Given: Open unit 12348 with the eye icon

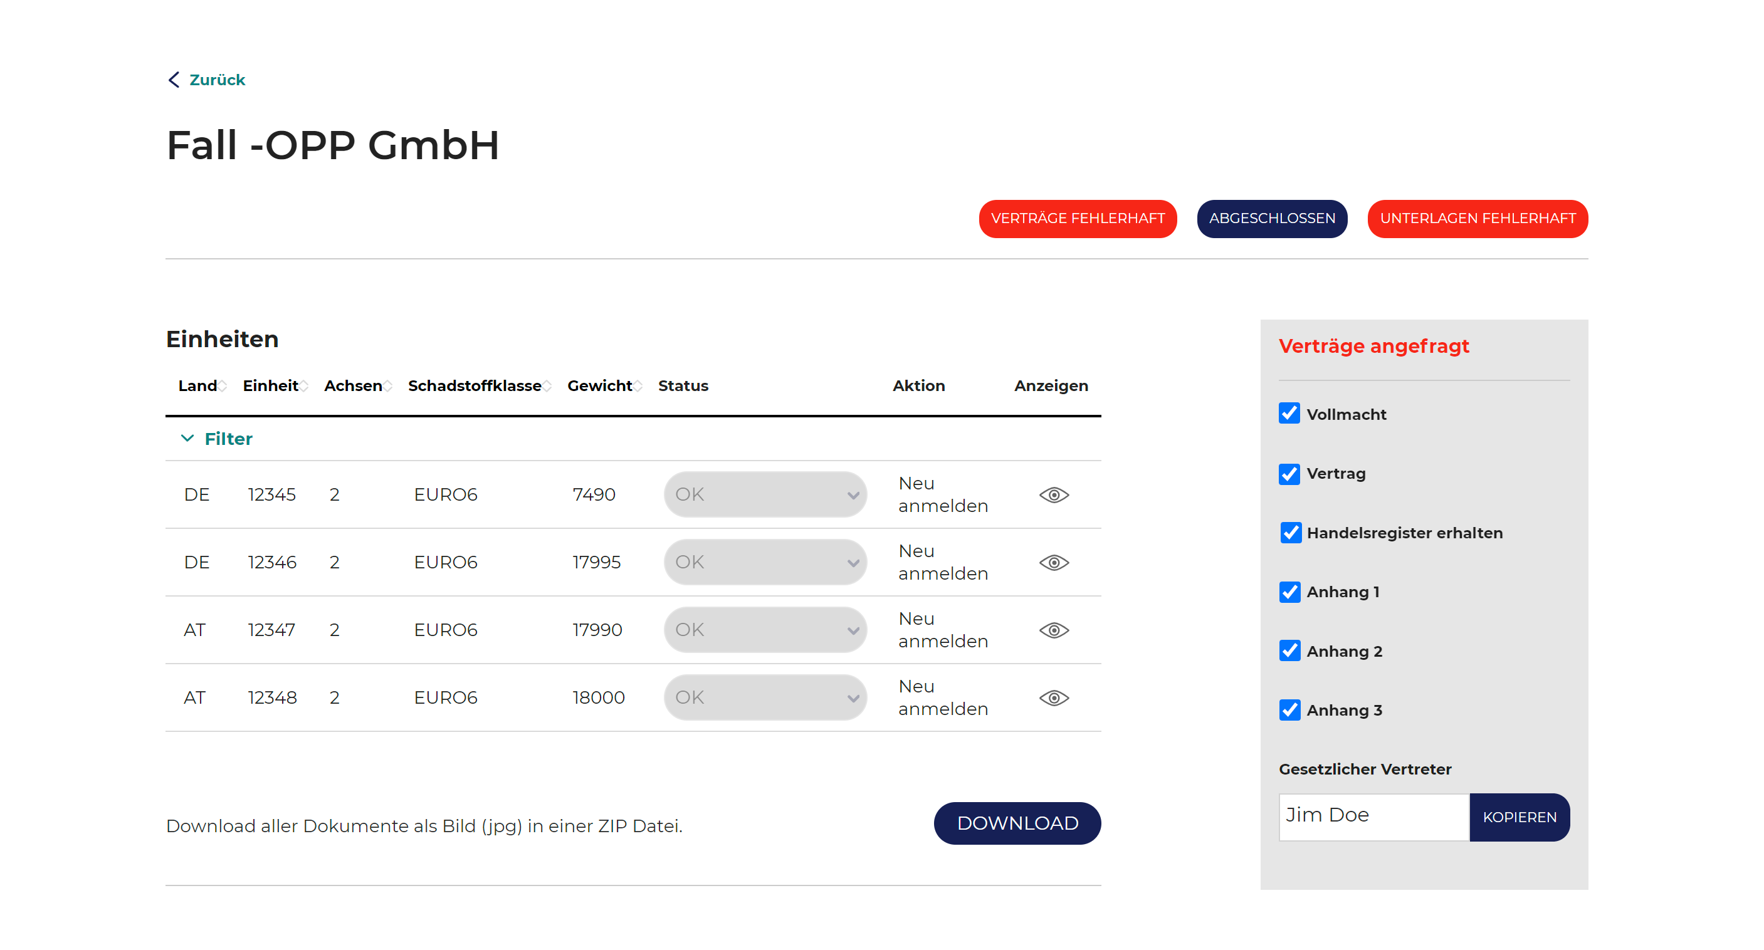Looking at the screenshot, I should pyautogui.click(x=1054, y=698).
